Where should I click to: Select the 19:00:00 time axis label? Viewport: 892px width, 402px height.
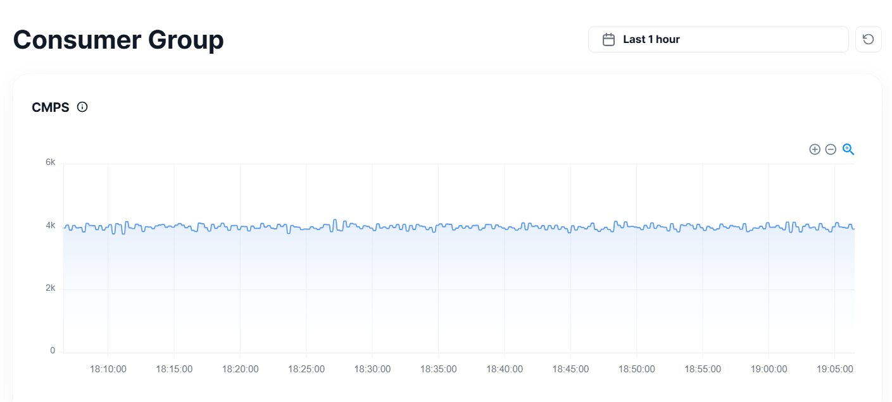coord(769,369)
